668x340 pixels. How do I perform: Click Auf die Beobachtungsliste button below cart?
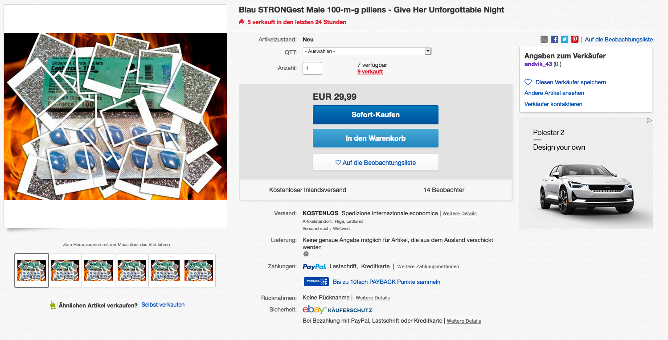375,163
